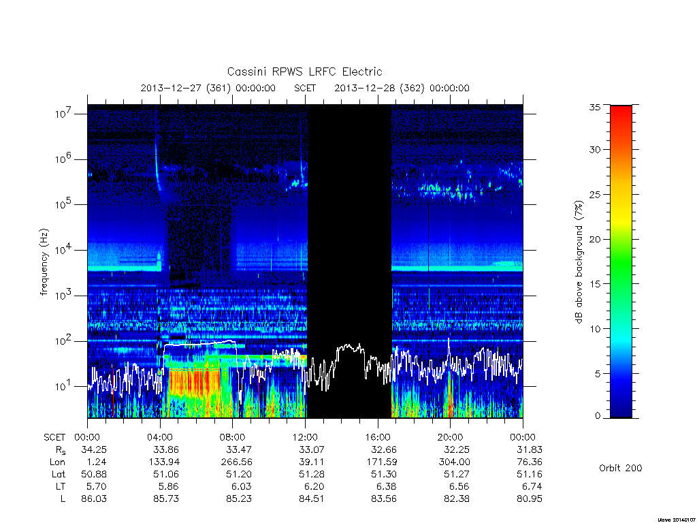The height and width of the screenshot is (523, 697).
Task: Click the Lat row label
Action: (x=59, y=474)
